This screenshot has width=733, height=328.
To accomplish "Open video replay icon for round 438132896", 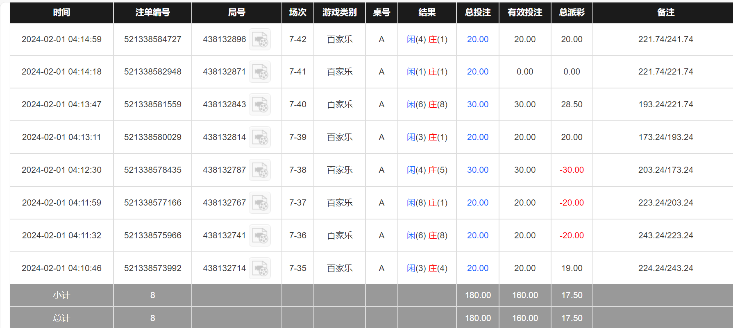I will (x=260, y=39).
